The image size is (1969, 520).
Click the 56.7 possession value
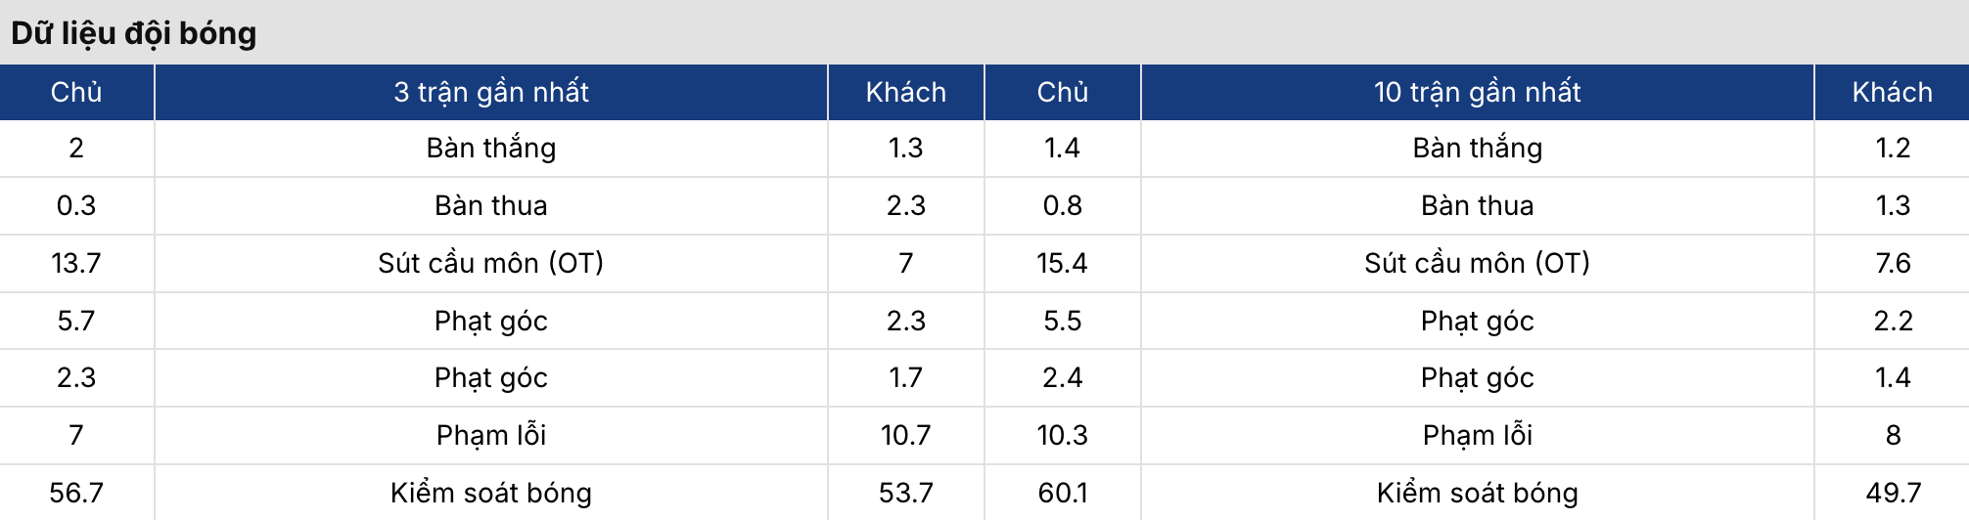(76, 493)
